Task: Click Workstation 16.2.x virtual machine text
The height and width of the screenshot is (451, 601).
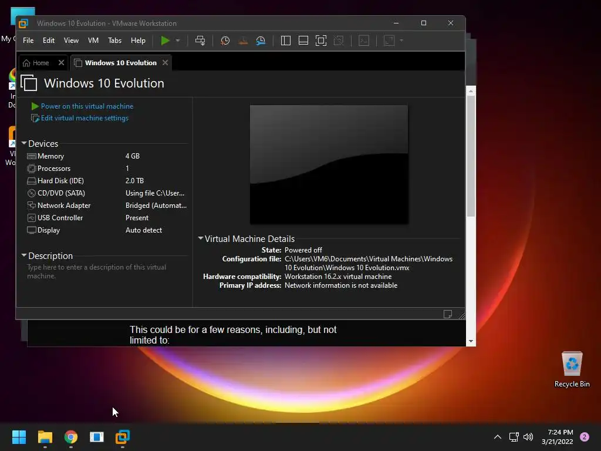Action: click(338, 277)
